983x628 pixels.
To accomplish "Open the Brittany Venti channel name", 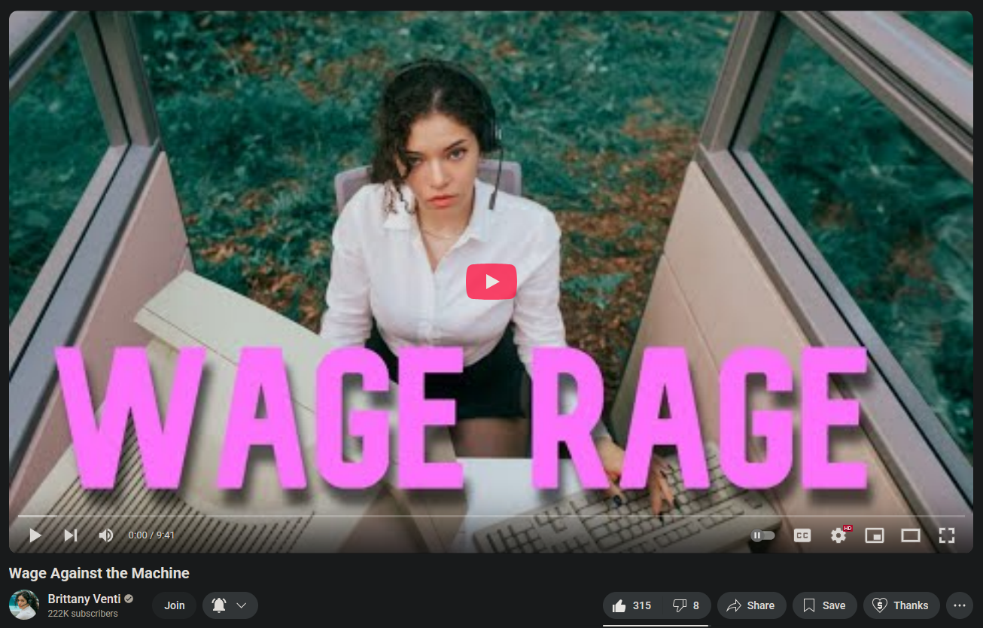I will [x=84, y=599].
